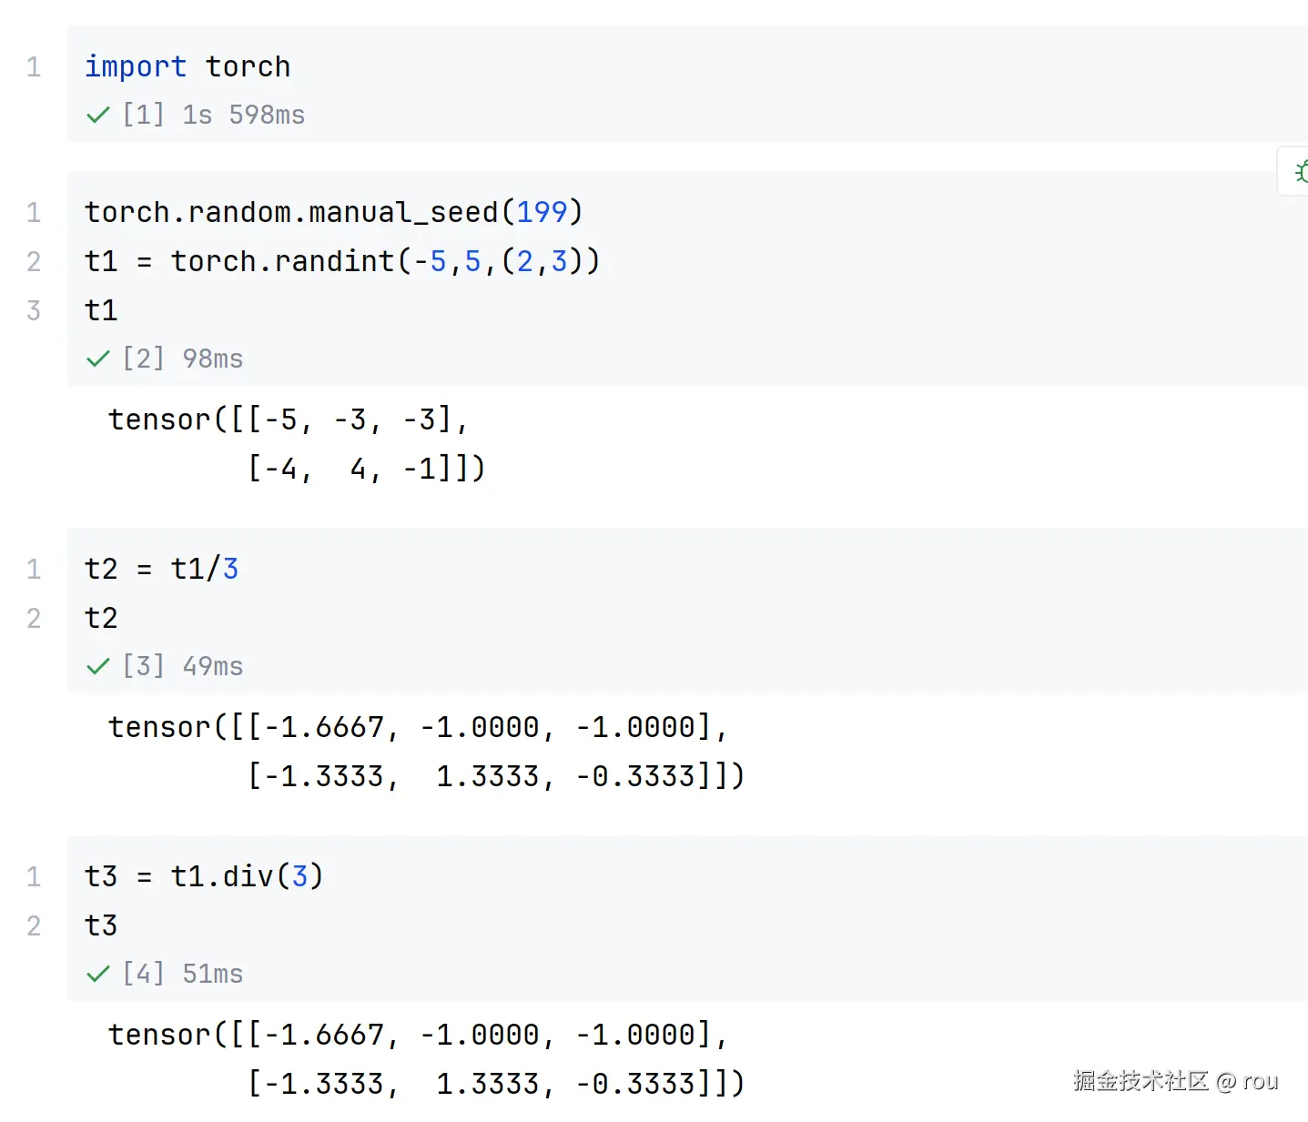The width and height of the screenshot is (1308, 1122).
Task: Click the t1 integer tensor output
Action: click(297, 444)
